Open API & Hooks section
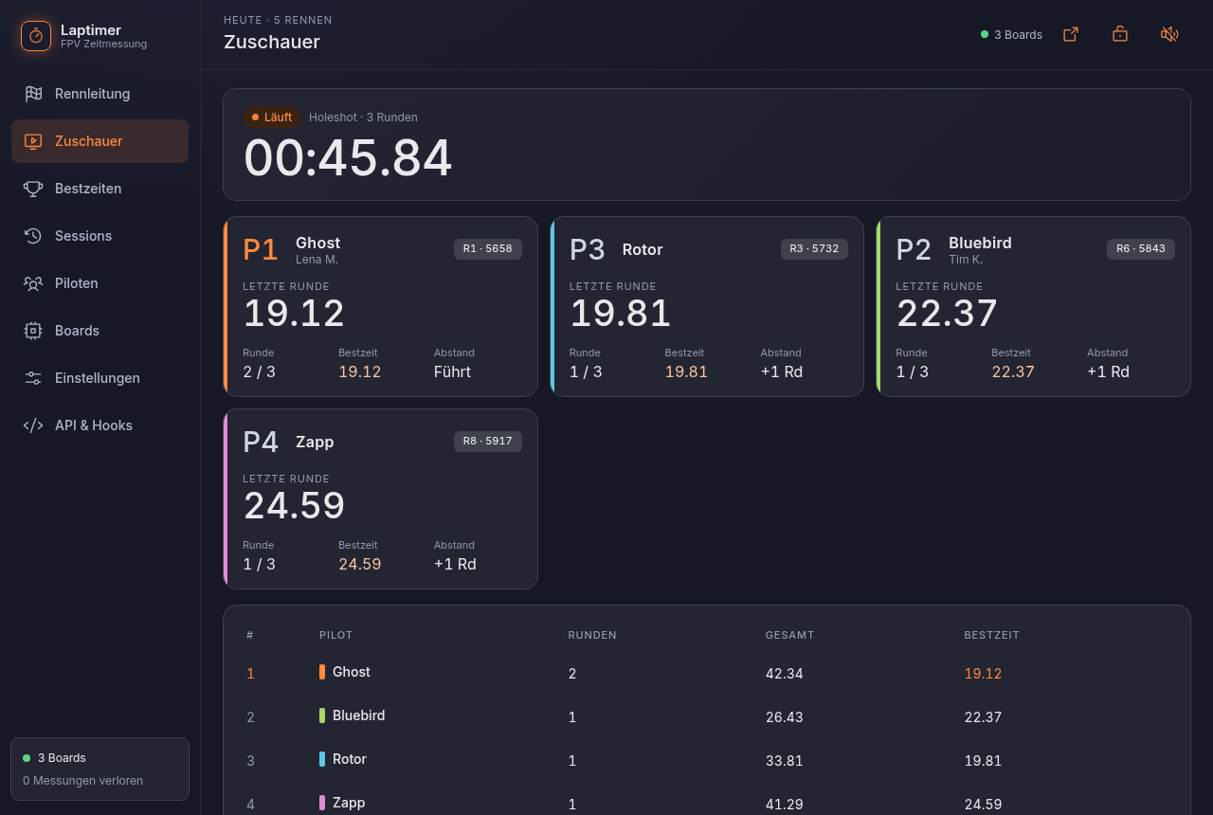This screenshot has height=815, width=1213. (100, 426)
